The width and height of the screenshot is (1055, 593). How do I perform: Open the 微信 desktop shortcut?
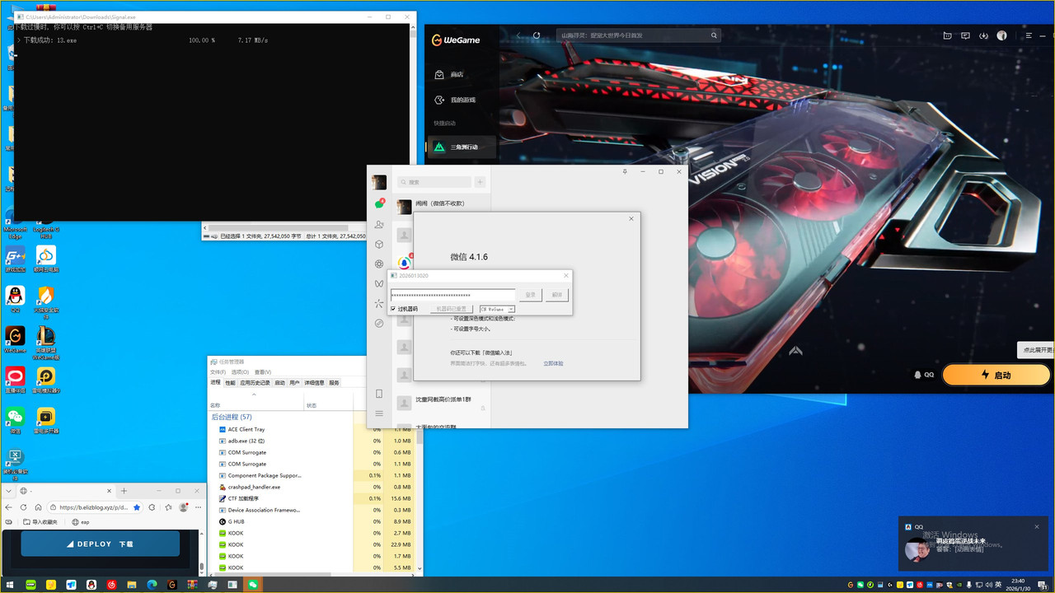click(x=15, y=420)
